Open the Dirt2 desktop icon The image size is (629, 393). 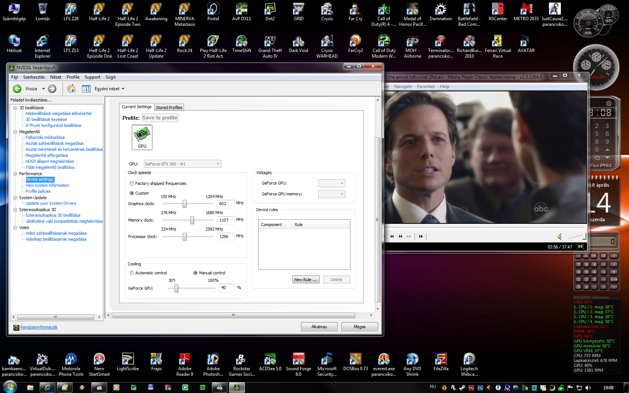tap(270, 12)
